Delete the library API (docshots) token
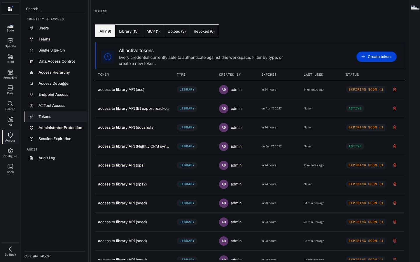Viewport: 420px width, 262px height. click(x=395, y=128)
